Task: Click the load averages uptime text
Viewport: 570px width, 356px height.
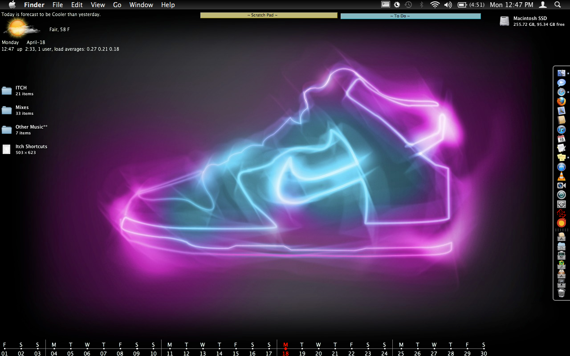Action: [x=61, y=49]
